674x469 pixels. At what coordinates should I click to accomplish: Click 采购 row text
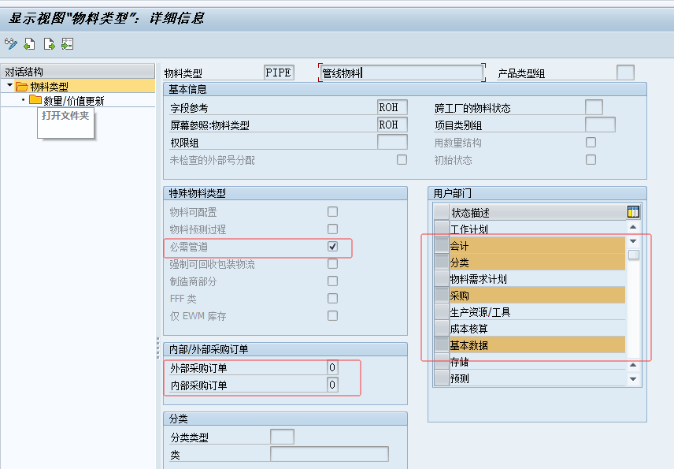(459, 296)
